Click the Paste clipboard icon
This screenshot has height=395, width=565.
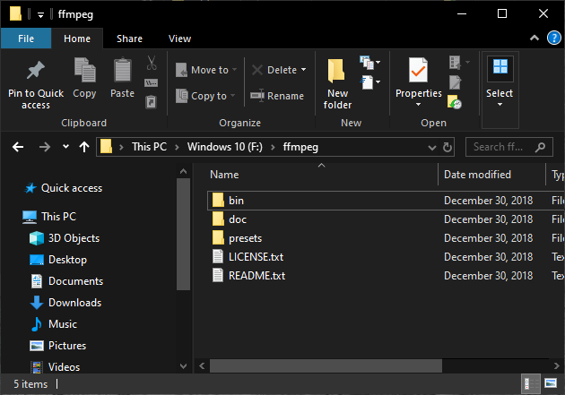click(123, 72)
